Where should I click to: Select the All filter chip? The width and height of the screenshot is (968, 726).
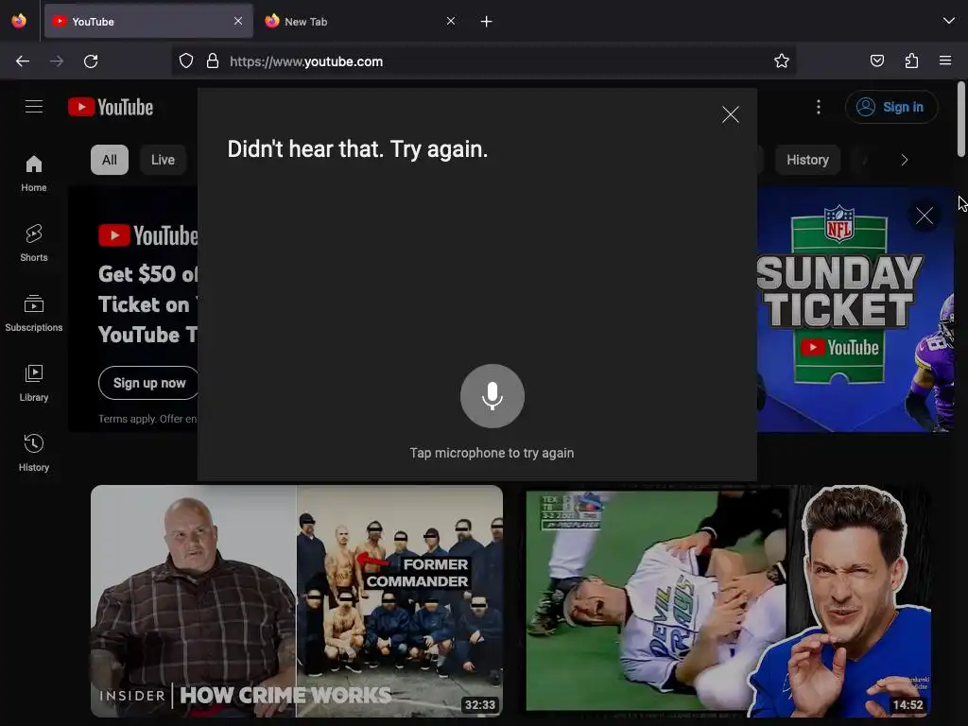coord(110,160)
